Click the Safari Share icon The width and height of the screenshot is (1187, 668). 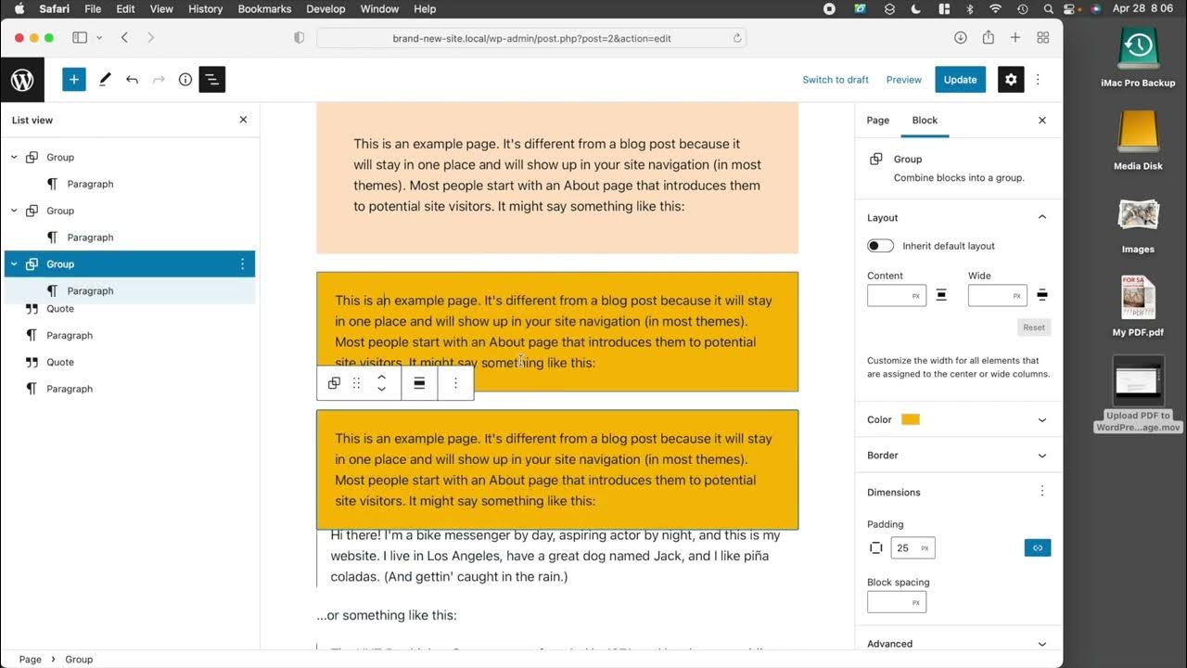pyautogui.click(x=988, y=38)
